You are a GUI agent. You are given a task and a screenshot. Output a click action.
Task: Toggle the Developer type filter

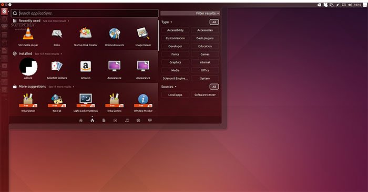pyautogui.click(x=175, y=46)
